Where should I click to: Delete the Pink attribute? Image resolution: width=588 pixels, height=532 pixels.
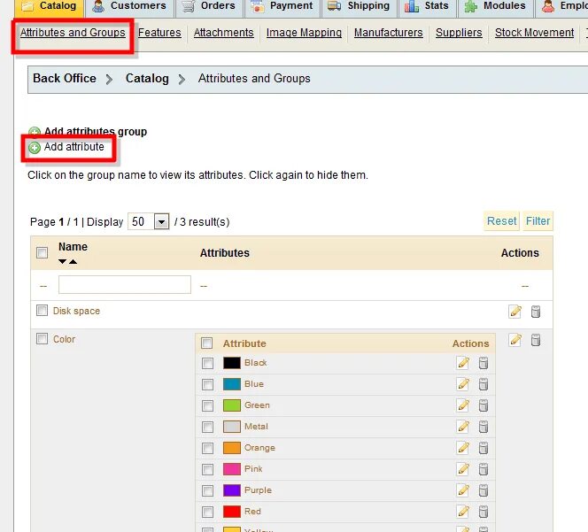pos(484,469)
